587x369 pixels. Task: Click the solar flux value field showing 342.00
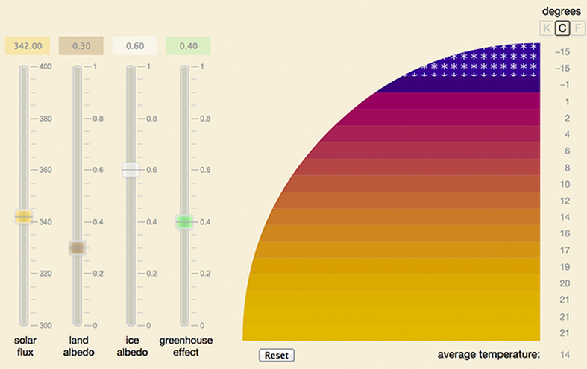pyautogui.click(x=28, y=45)
